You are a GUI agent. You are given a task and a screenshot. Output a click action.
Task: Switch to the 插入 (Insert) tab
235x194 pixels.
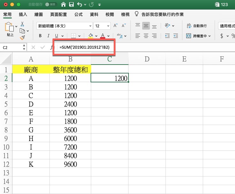[23, 15]
